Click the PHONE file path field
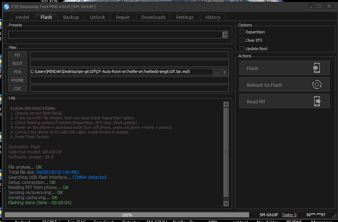338x222 pixels. coord(129,80)
